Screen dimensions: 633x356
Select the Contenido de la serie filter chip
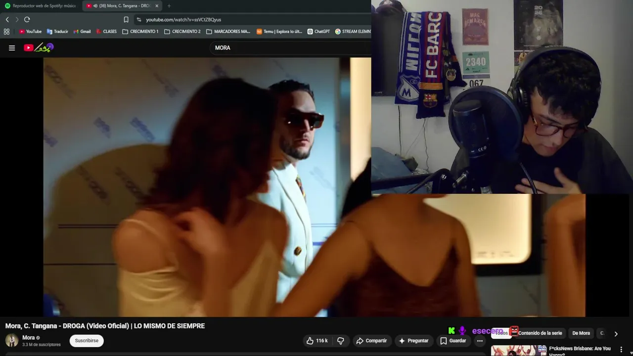point(540,333)
